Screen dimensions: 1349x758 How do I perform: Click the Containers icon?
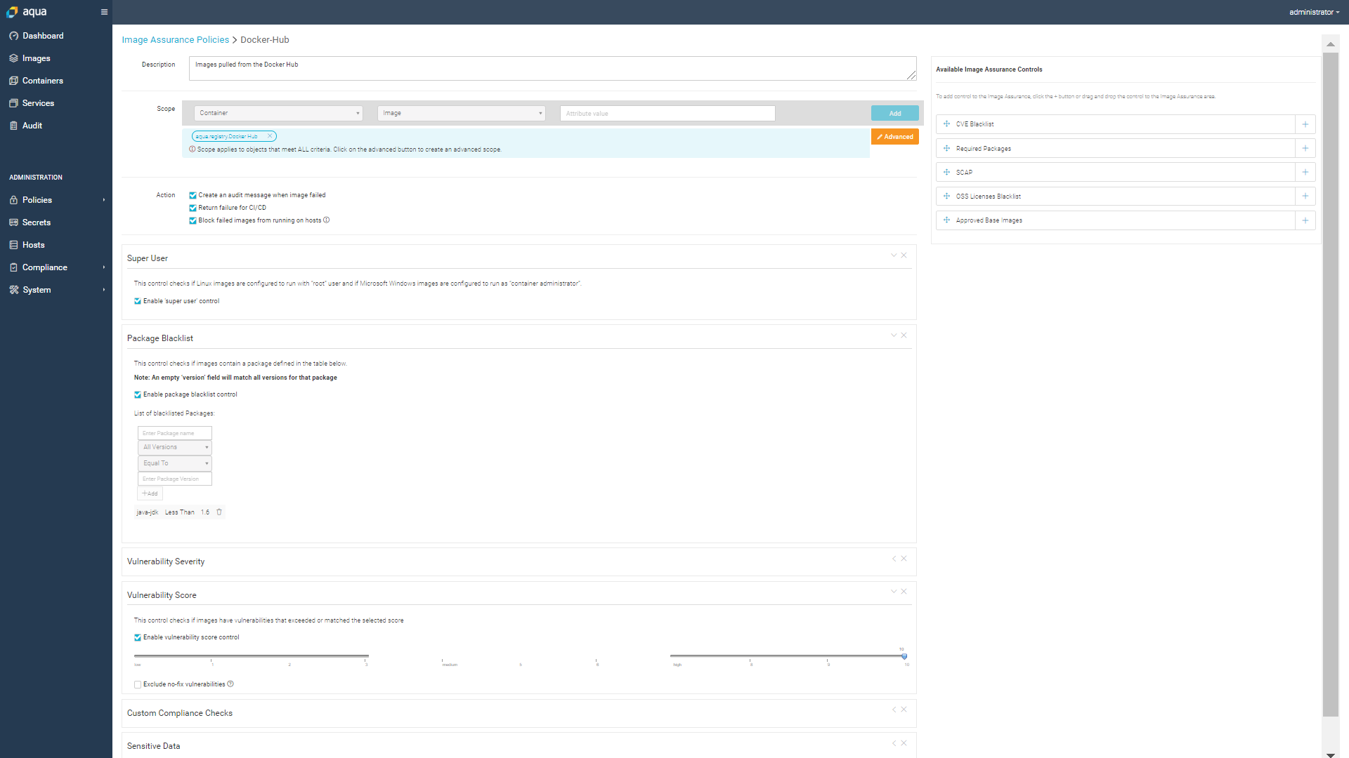[13, 81]
